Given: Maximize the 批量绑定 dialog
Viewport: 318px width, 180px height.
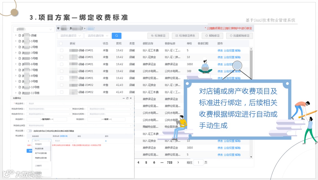Looking at the screenshot, I should (x=127, y=98).
